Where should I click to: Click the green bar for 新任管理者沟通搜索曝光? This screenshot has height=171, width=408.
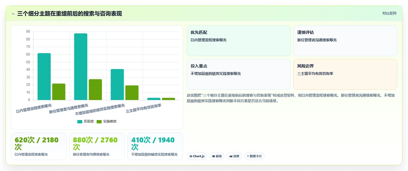[x=95, y=89]
